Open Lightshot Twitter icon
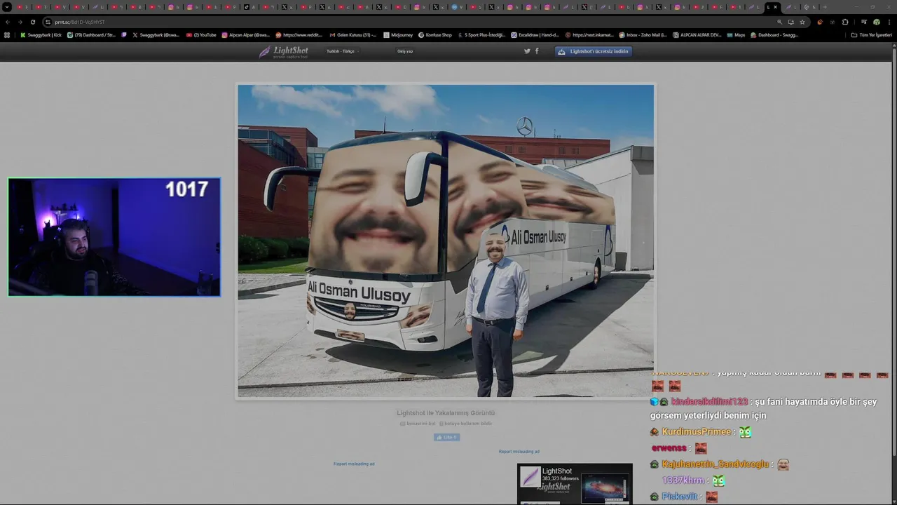Screen dimensions: 897x505 (x=527, y=50)
